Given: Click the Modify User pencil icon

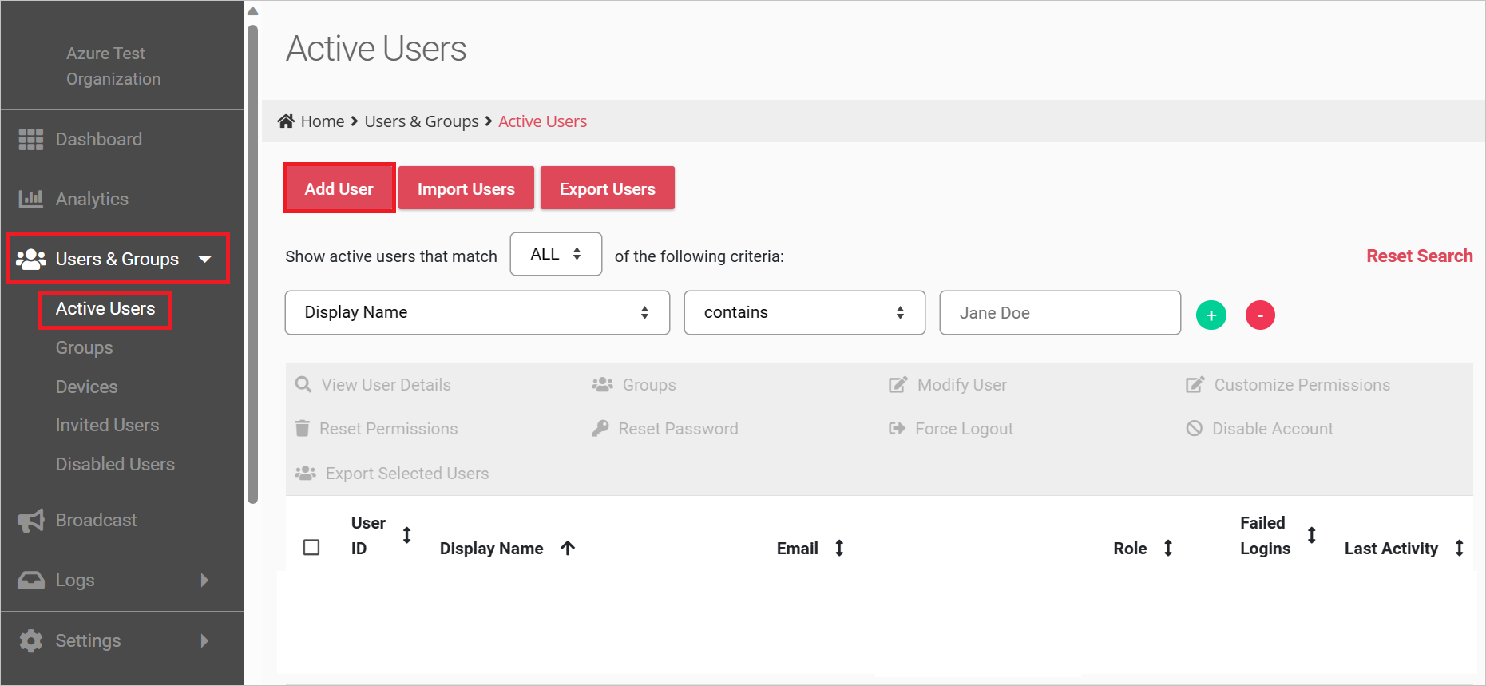Looking at the screenshot, I should point(898,384).
